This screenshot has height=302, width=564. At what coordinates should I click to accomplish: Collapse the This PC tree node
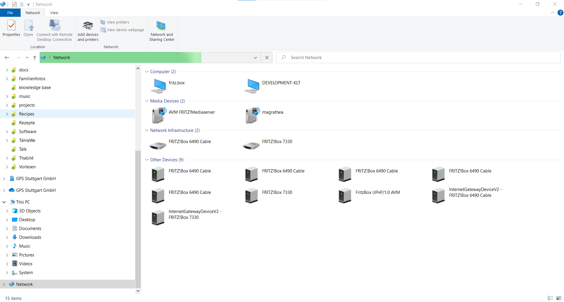coord(4,202)
